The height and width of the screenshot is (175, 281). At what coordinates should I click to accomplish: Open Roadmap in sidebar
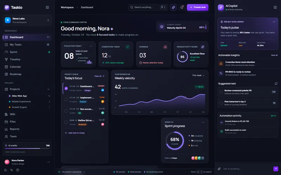tap(27, 74)
